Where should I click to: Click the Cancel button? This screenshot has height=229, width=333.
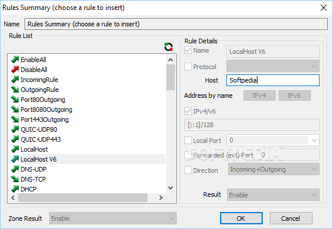point(291,218)
